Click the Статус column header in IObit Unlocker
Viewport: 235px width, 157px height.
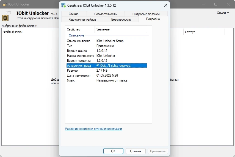pos(204,32)
